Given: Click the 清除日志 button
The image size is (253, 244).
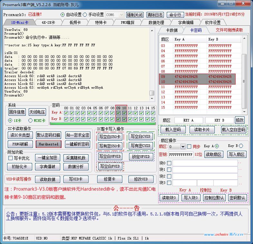Looking at the screenshot, I should click(155, 15).
